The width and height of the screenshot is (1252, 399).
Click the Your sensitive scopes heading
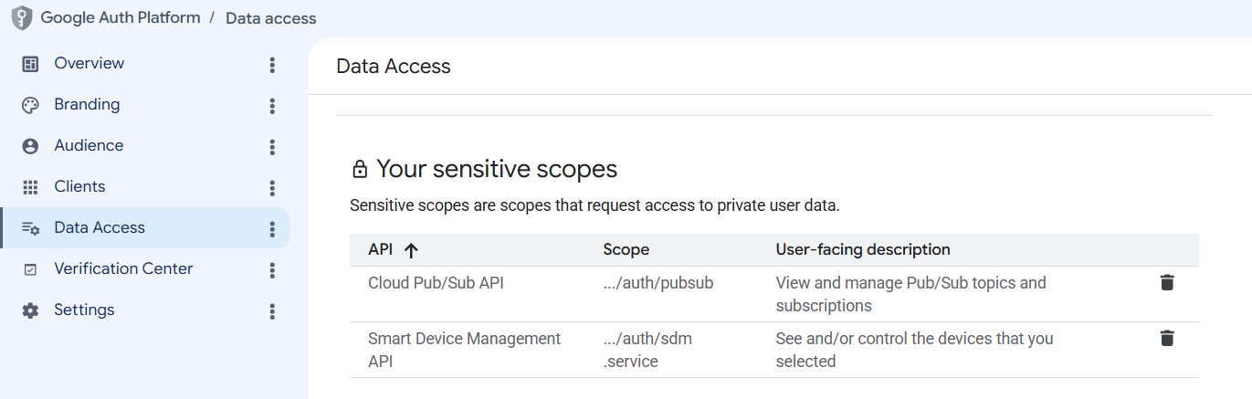tap(497, 169)
